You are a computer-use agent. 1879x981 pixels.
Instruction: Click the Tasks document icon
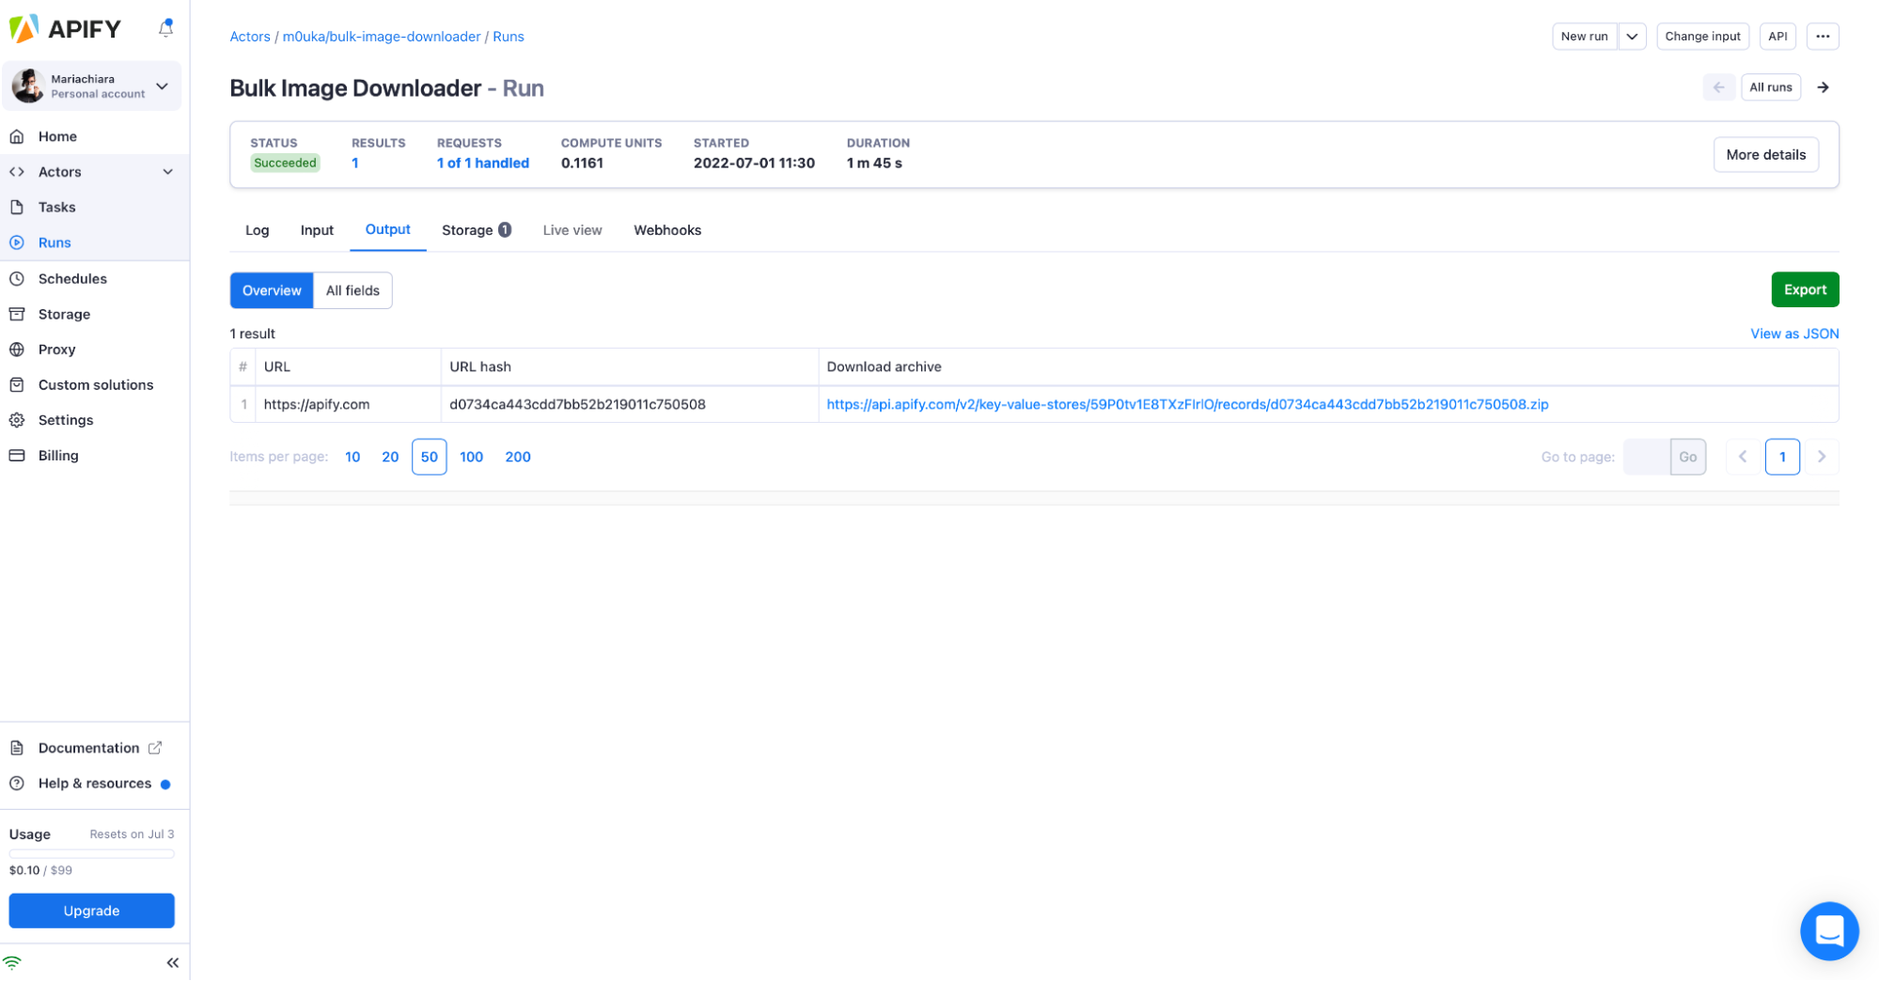coord(17,207)
